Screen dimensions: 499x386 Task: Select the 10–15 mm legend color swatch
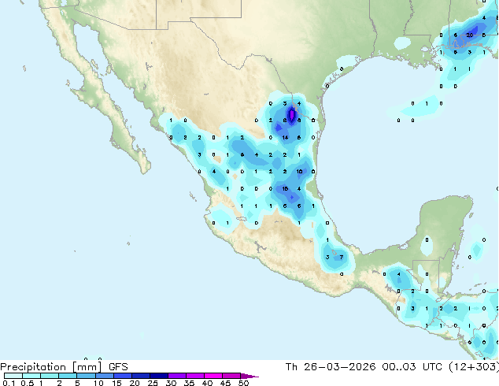pos(104,376)
